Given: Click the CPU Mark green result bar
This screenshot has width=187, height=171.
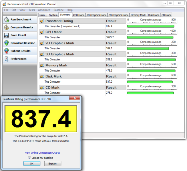Looking at the screenshot, I should (150, 37).
